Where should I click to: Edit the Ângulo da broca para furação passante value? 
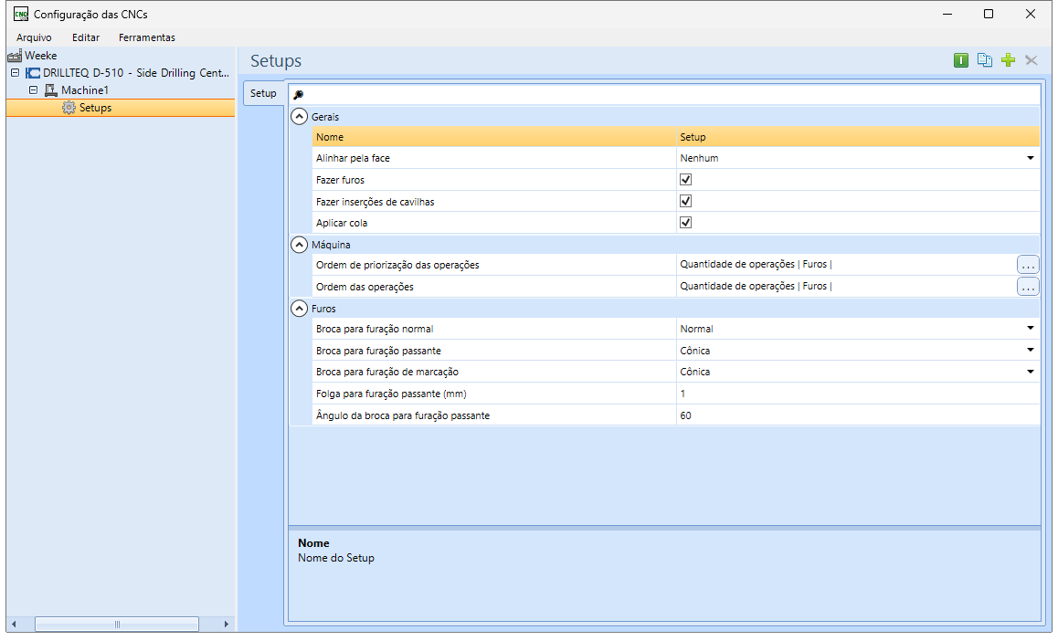(x=858, y=415)
